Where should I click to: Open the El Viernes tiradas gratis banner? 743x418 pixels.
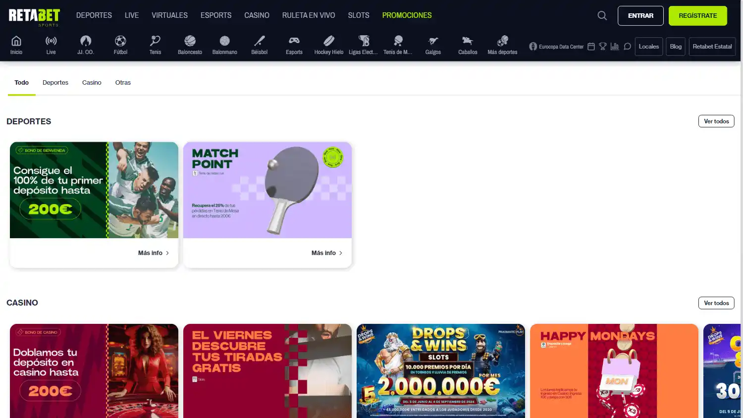[267, 371]
